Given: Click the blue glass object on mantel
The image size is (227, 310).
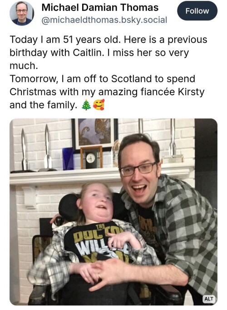Looking at the screenshot, I should click(x=68, y=159).
